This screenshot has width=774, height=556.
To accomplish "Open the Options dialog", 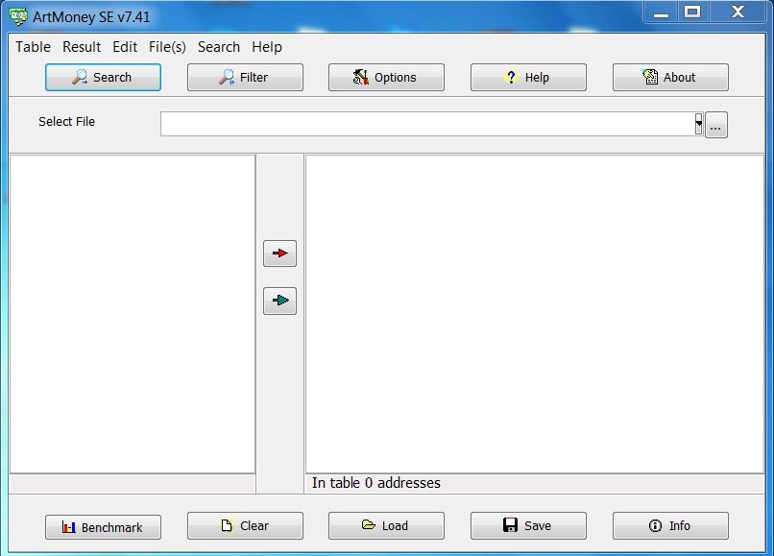I will pos(386,77).
